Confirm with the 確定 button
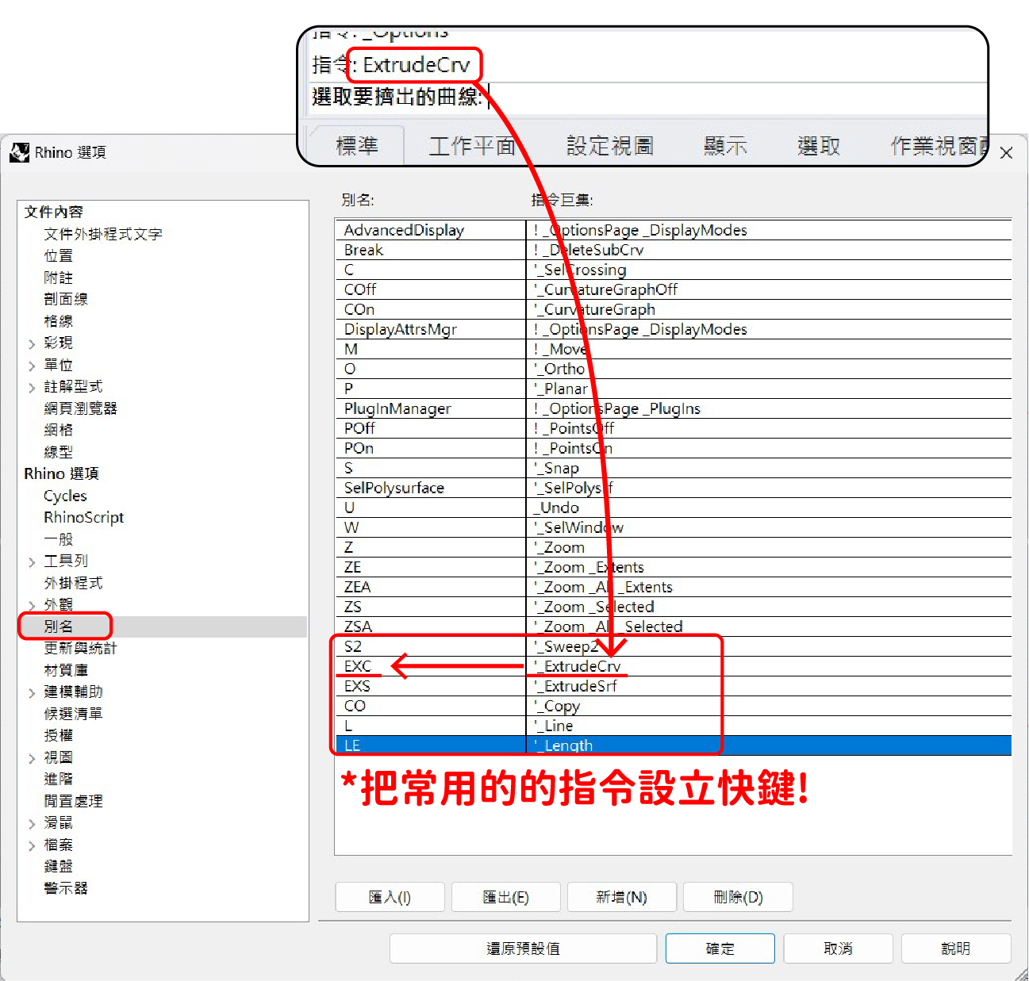 click(x=720, y=948)
